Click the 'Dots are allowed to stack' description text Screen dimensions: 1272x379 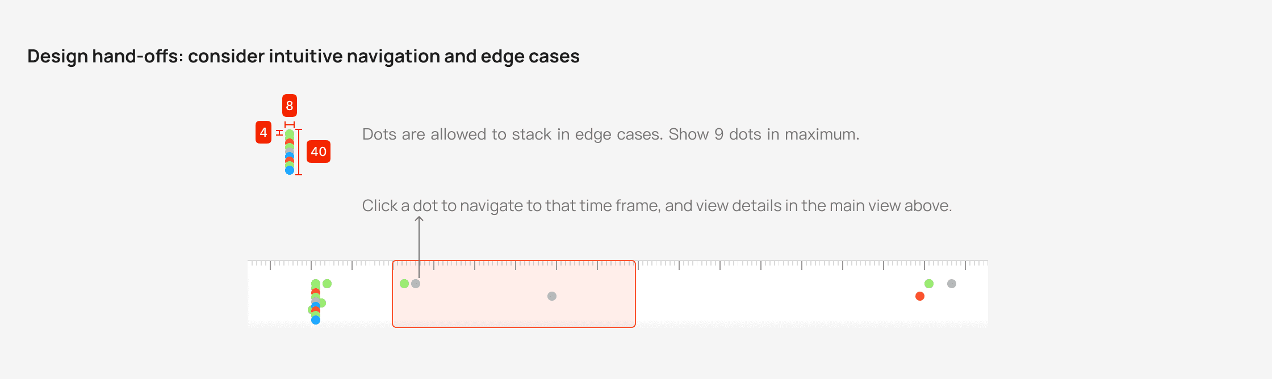tap(611, 134)
